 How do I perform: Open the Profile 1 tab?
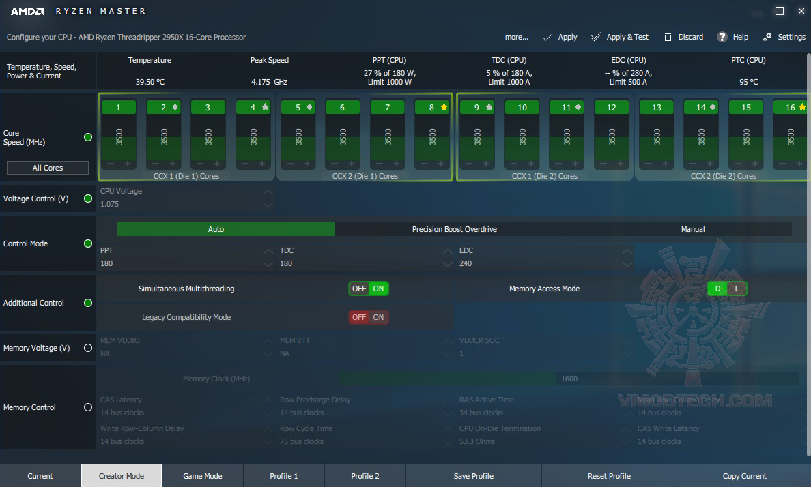coord(284,475)
